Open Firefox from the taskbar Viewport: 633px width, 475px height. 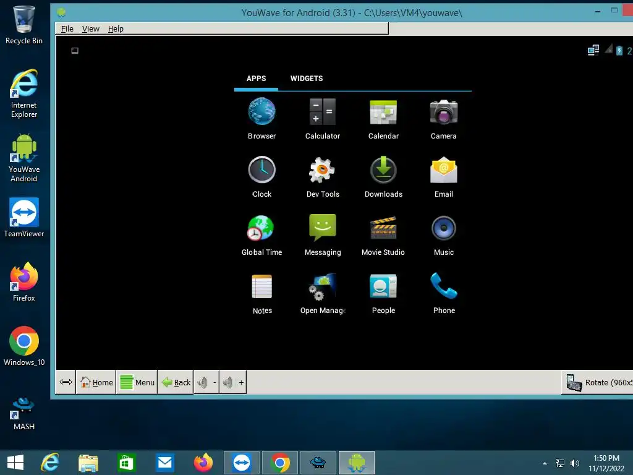click(203, 463)
